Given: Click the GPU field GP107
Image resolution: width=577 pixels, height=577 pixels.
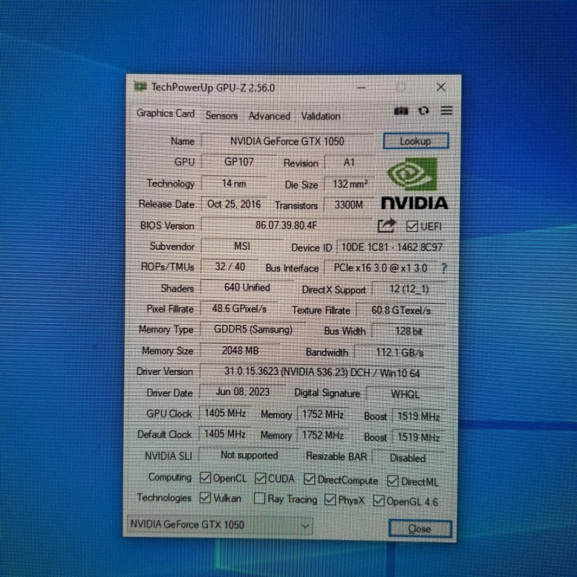Looking at the screenshot, I should (x=239, y=162).
